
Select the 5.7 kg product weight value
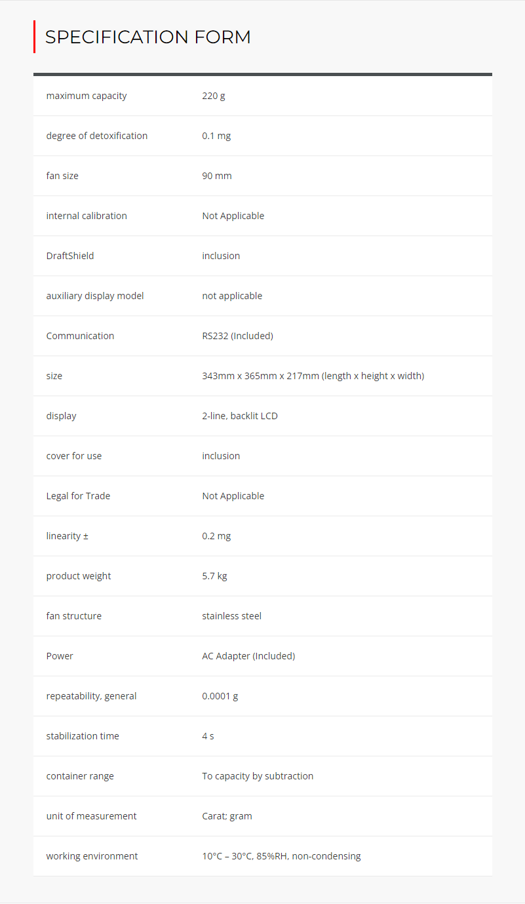[x=214, y=576]
